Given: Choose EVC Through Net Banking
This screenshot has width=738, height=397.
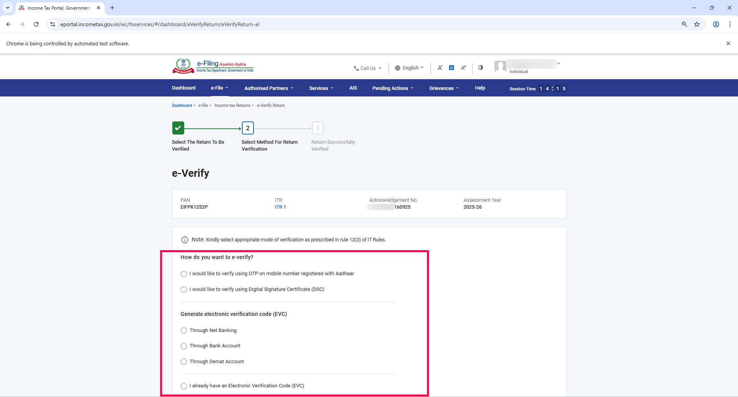Looking at the screenshot, I should coord(184,331).
